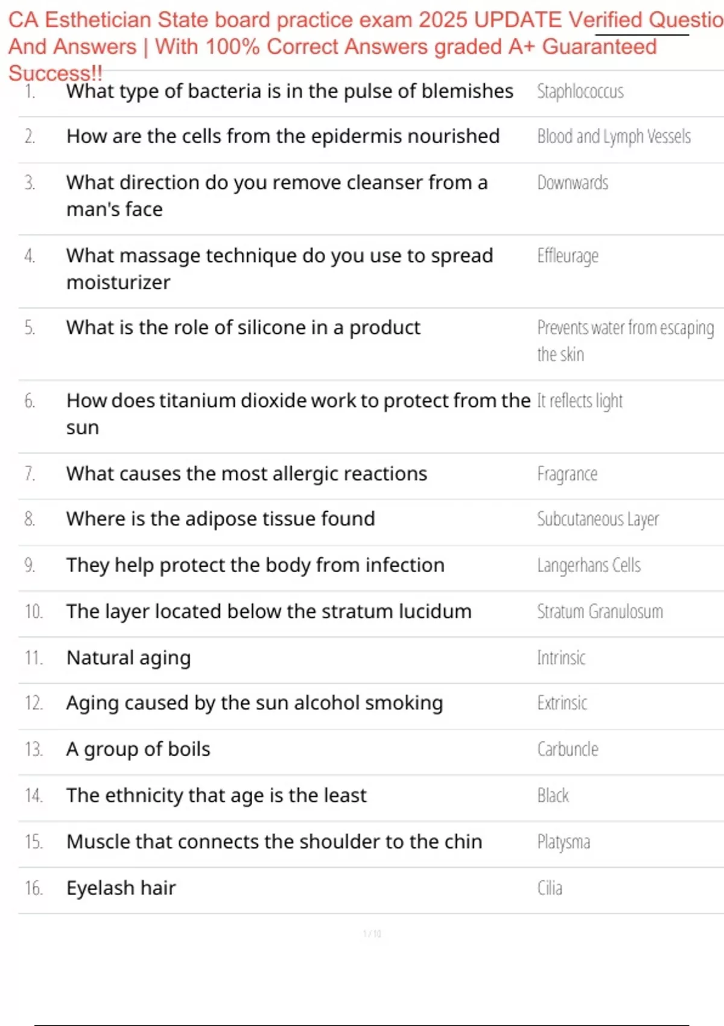This screenshot has height=1026, width=724.
Task: Click the red document title heading
Action: [x=366, y=46]
